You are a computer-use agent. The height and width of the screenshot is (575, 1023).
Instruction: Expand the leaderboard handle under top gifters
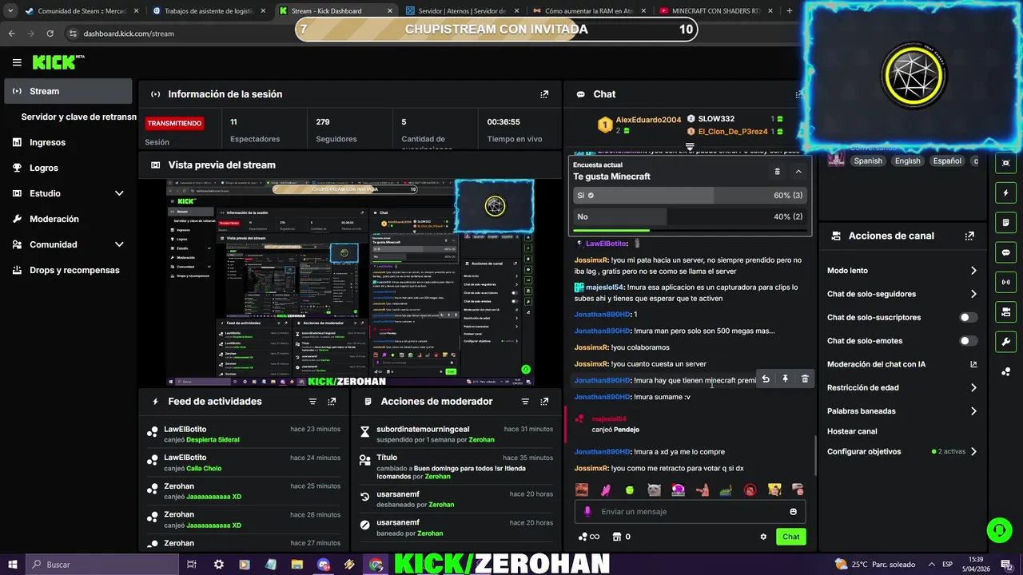pos(690,147)
